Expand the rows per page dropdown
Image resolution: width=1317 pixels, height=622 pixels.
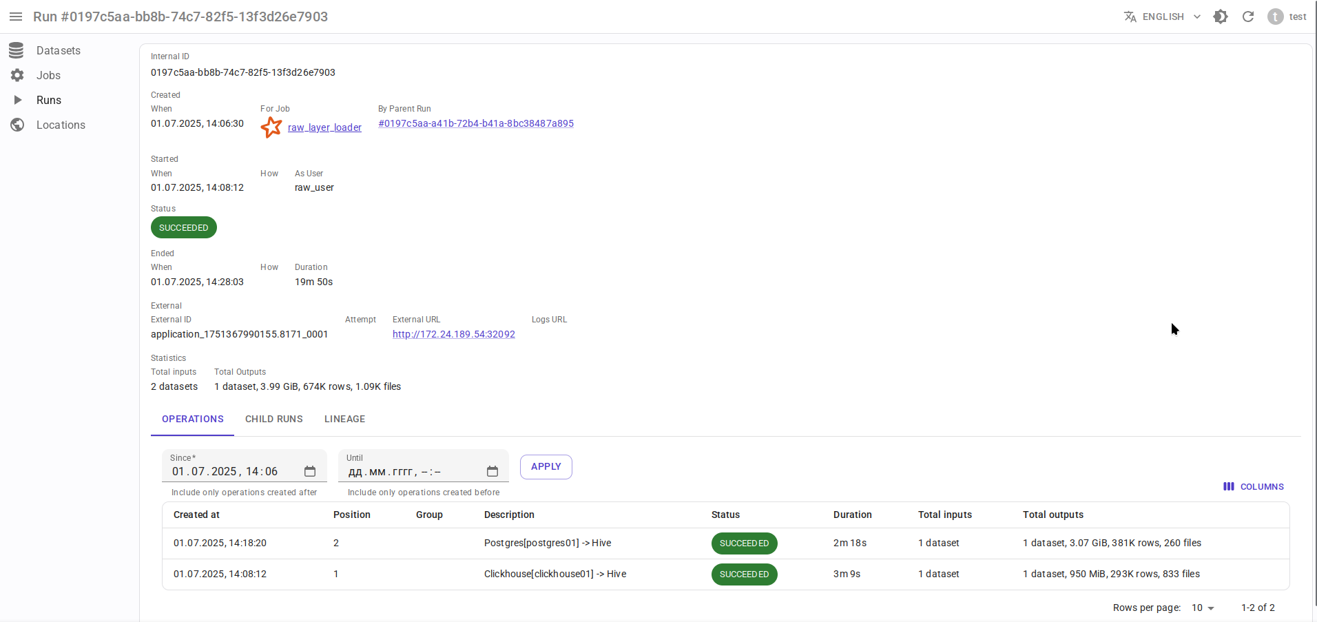coord(1203,608)
